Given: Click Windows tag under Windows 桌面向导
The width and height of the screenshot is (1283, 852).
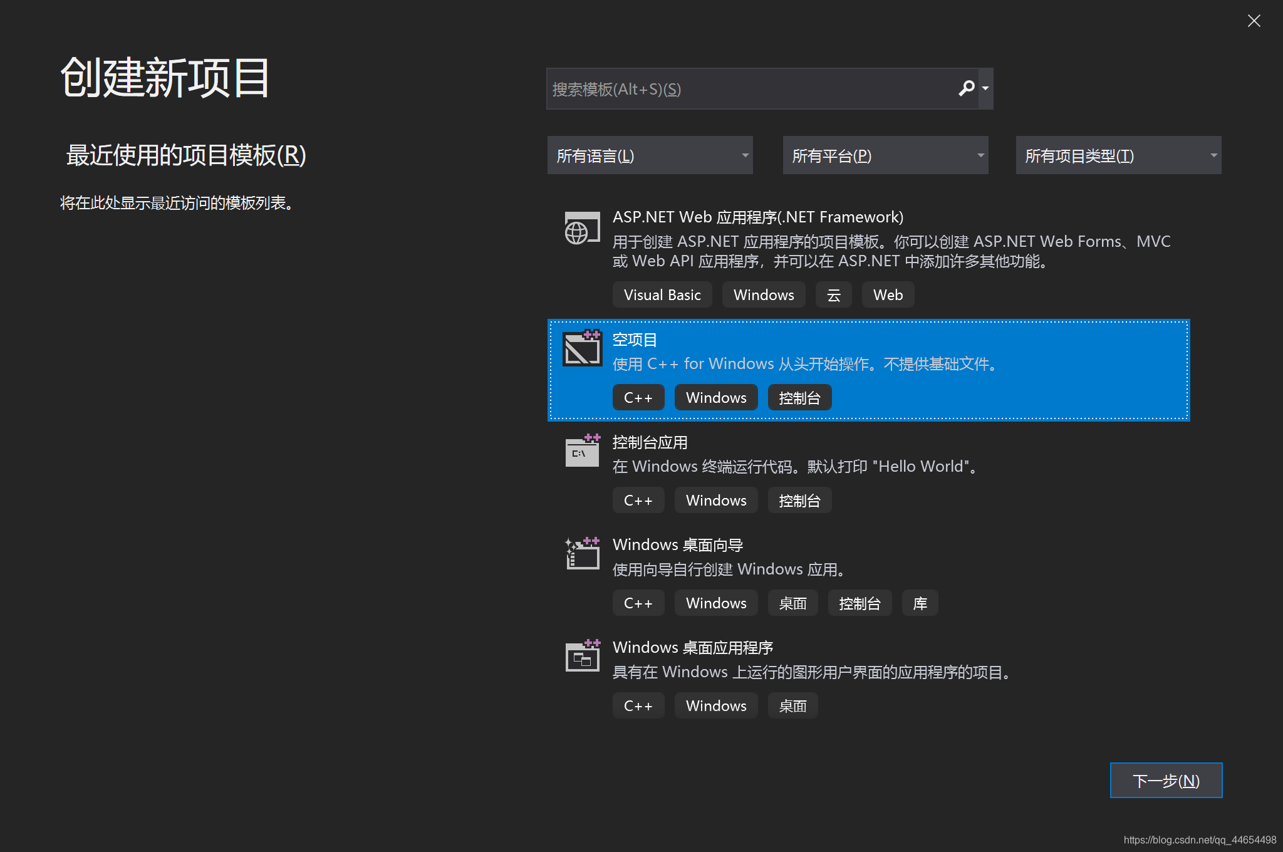Looking at the screenshot, I should click(x=716, y=603).
